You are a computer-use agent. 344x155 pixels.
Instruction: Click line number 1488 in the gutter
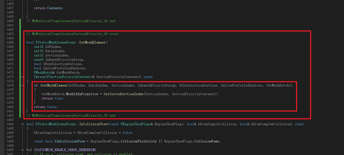tap(10, 141)
